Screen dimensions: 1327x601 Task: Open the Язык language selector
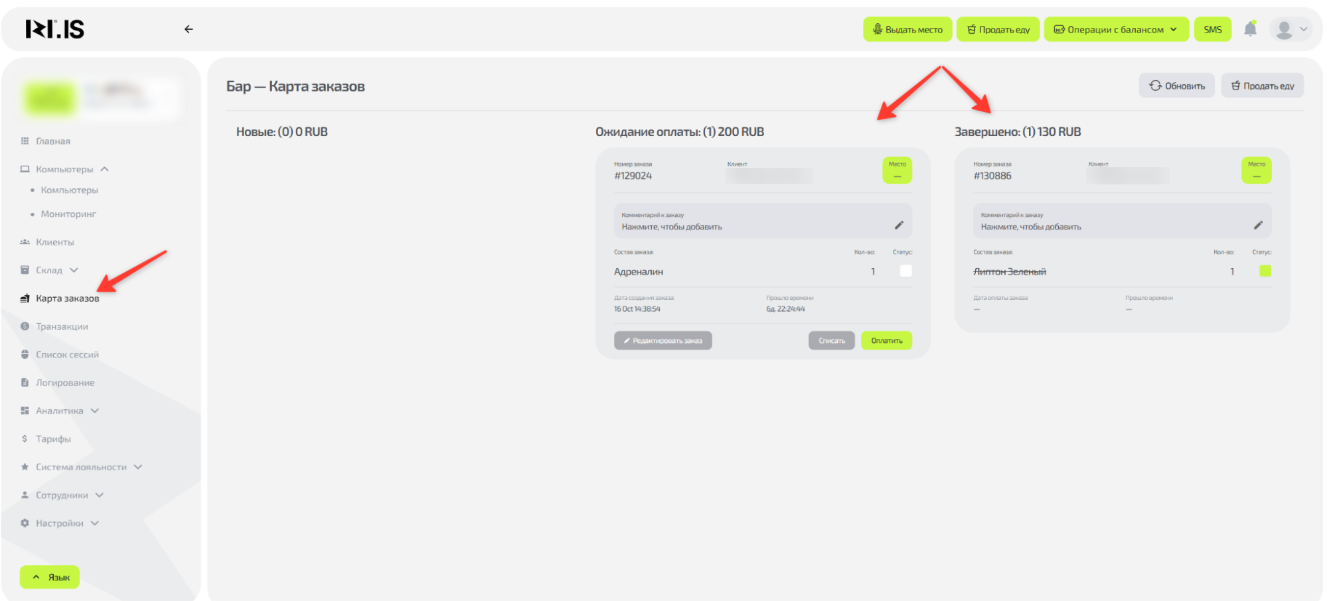50,577
